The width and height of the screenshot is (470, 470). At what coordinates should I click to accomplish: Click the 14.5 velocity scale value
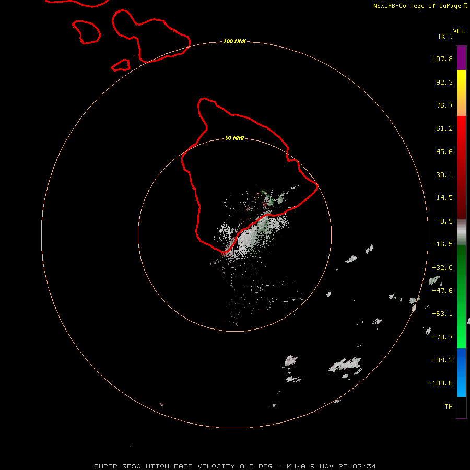(x=444, y=198)
